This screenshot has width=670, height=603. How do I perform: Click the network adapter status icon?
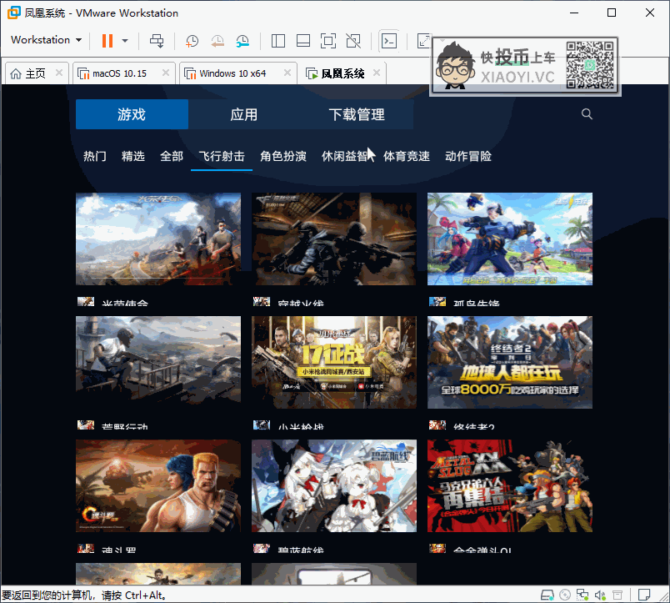(x=582, y=595)
